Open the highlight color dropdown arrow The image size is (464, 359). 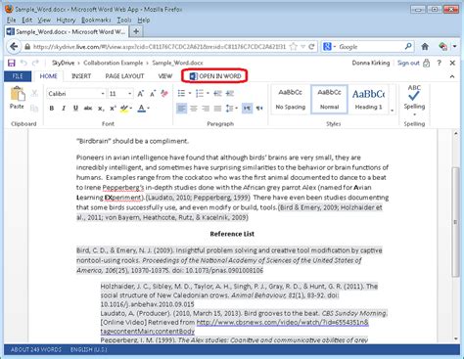(x=131, y=109)
